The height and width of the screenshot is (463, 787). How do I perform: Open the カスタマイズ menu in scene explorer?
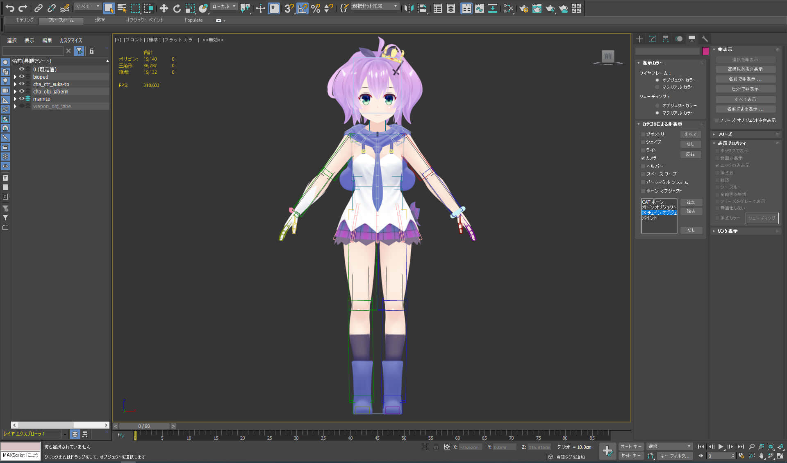pyautogui.click(x=71, y=40)
